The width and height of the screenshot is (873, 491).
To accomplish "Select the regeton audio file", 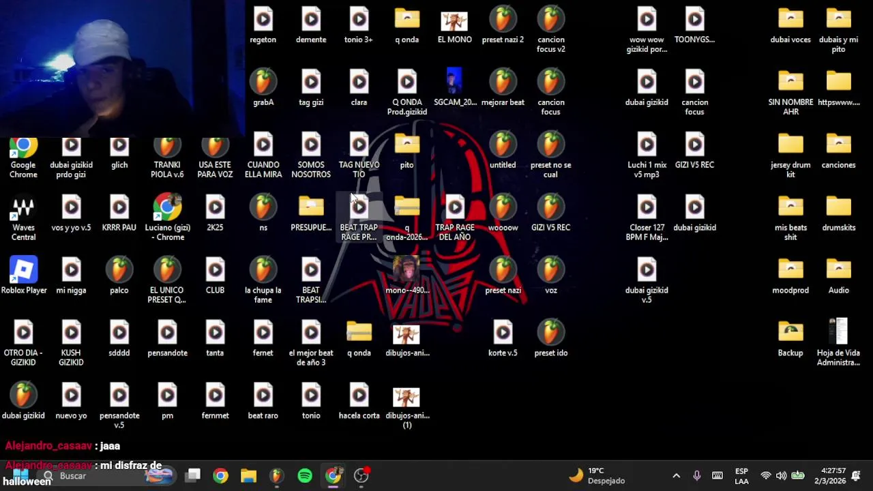I will click(263, 26).
